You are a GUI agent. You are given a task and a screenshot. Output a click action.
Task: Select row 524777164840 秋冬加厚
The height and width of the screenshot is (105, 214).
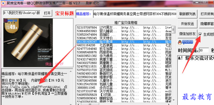[124, 49]
